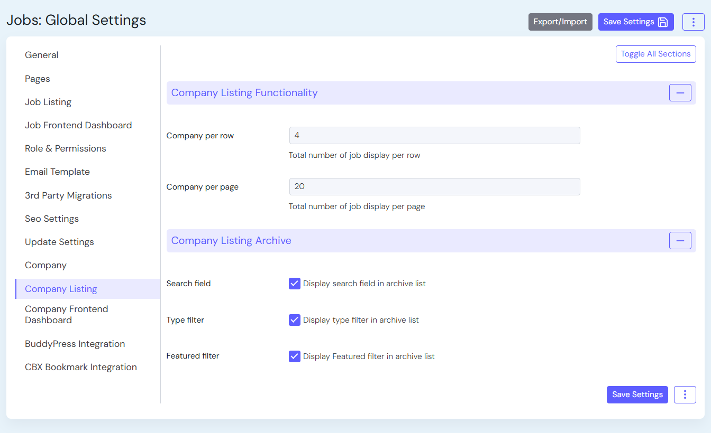This screenshot has height=433, width=711.
Task: Uncheck Display type filter in archive list
Action: pos(295,320)
